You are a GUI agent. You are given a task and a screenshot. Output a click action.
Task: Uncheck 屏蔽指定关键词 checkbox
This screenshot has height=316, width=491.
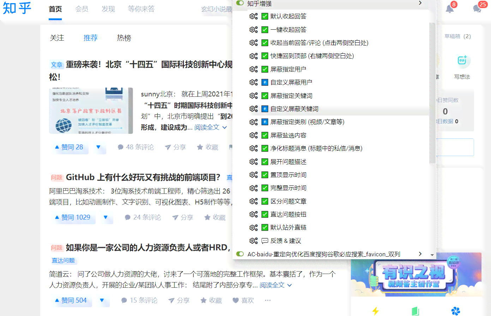coord(265,96)
